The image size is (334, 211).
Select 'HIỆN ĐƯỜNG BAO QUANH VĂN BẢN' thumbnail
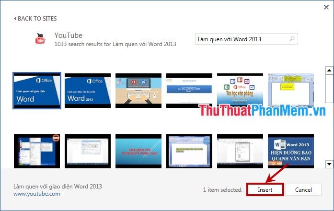click(x=290, y=152)
